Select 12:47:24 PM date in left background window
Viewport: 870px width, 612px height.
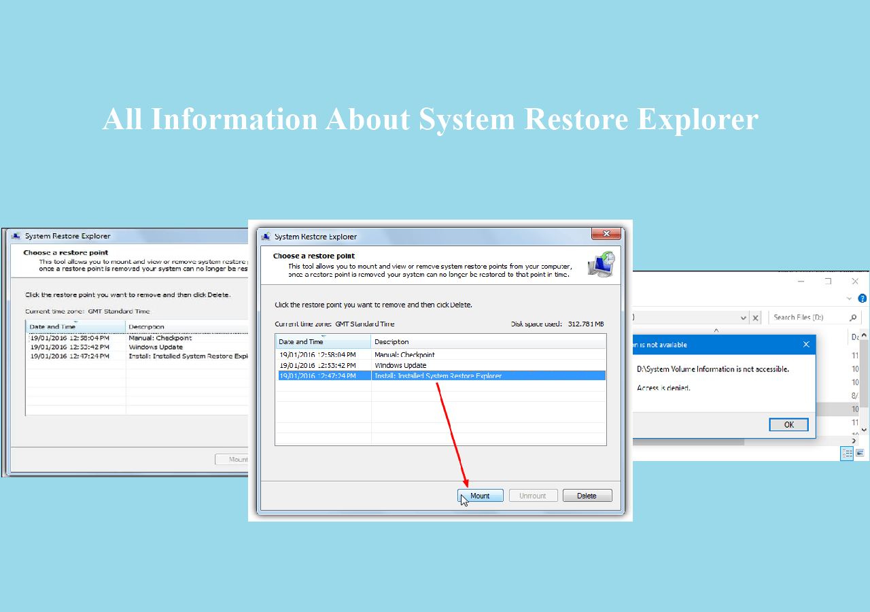pyautogui.click(x=69, y=356)
